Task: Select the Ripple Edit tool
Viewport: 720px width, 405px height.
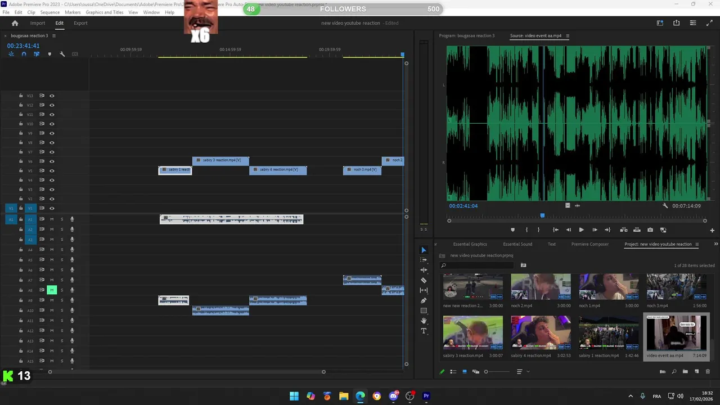Action: click(424, 270)
